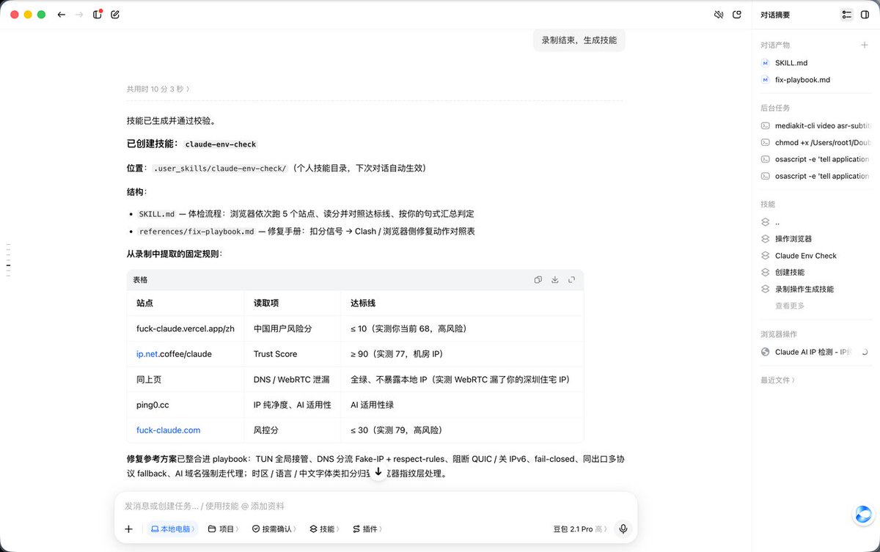Click the ping0.cc table cell
The height and width of the screenshot is (552, 880).
point(185,405)
